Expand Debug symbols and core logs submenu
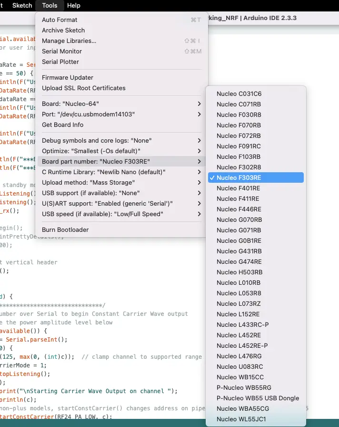The height and width of the screenshot is (427, 339). (121, 141)
